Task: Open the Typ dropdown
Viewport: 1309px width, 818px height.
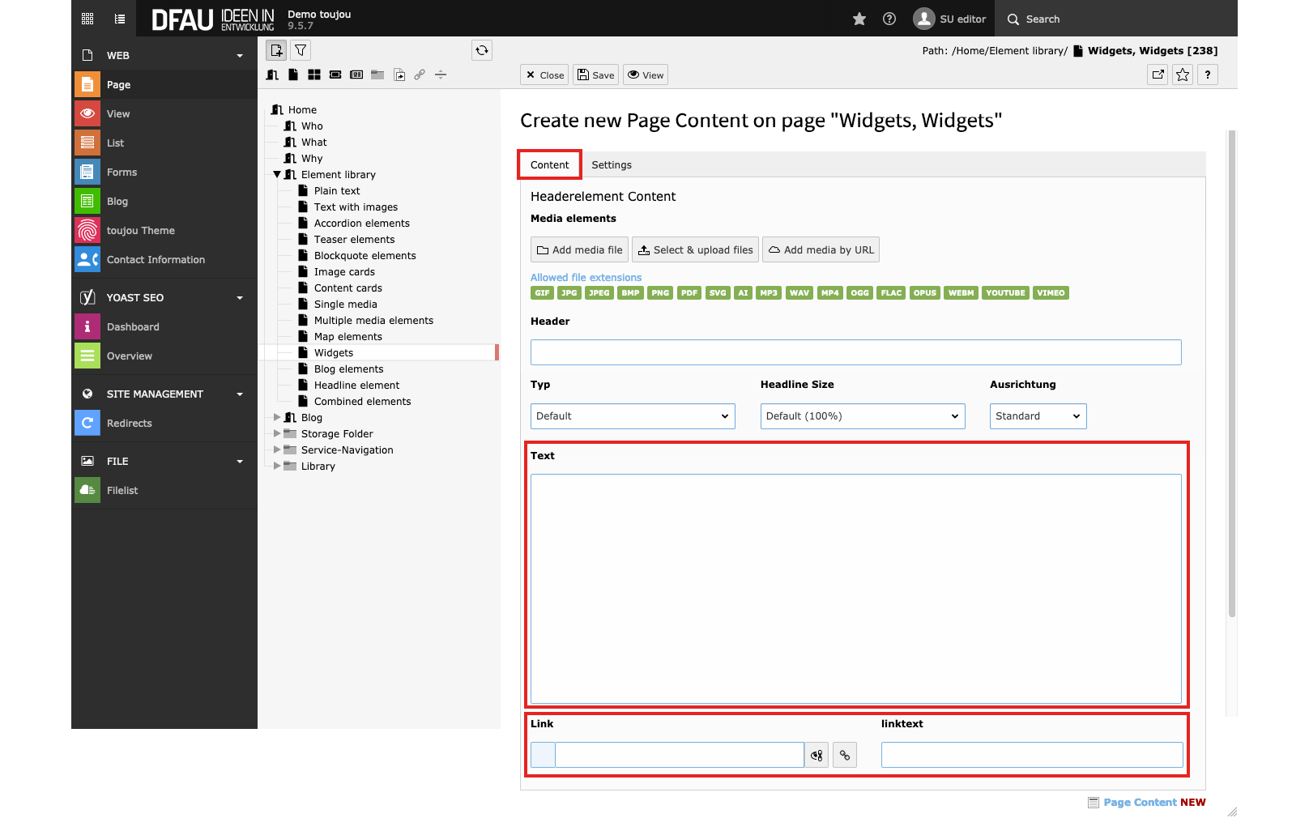Action: [x=633, y=416]
